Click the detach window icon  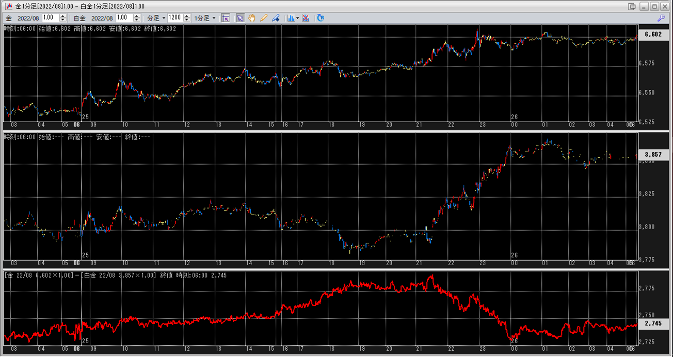(632, 6)
